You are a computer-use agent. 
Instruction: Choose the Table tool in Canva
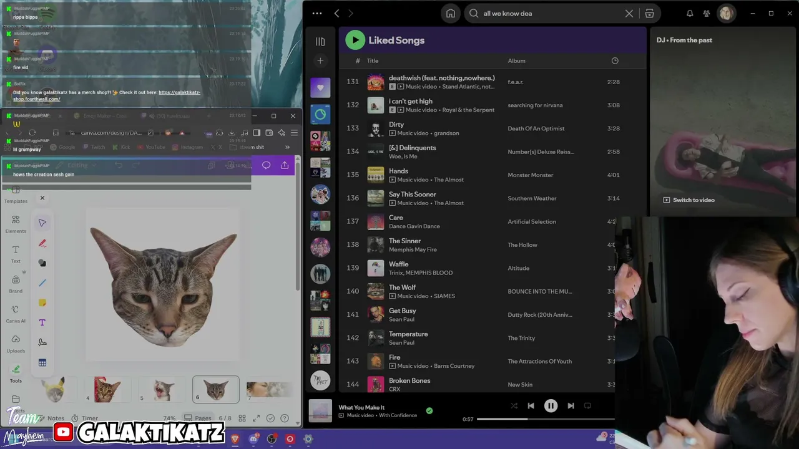[x=42, y=362]
